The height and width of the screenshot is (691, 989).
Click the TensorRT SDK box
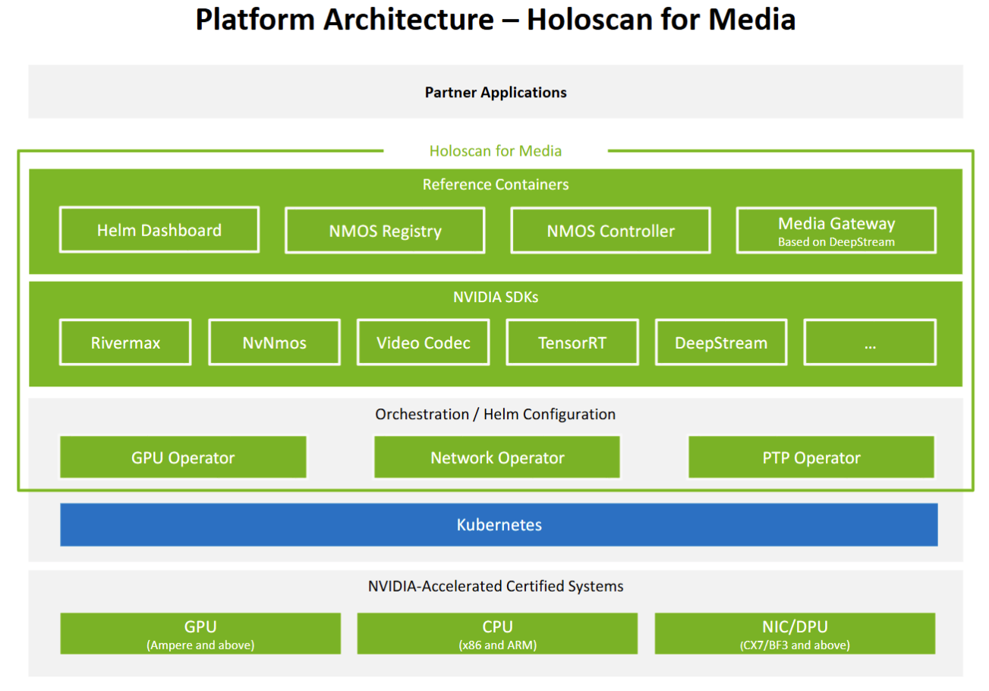click(572, 342)
